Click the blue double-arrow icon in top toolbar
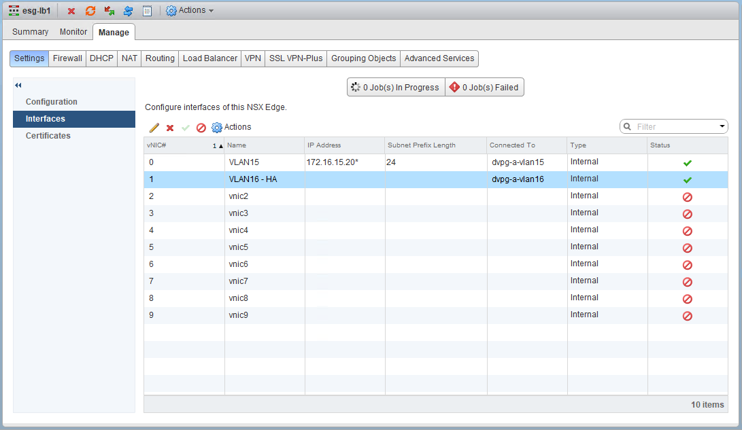Image resolution: width=742 pixels, height=430 pixels. [x=128, y=11]
